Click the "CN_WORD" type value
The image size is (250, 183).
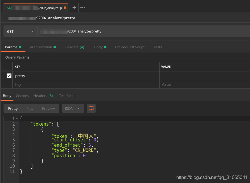[84, 150]
